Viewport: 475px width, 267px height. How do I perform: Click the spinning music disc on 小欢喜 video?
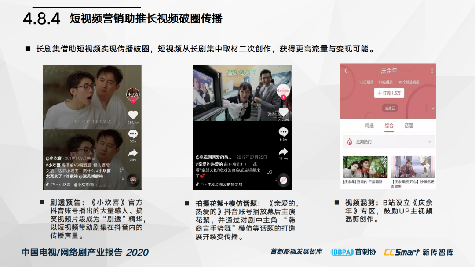(133, 180)
